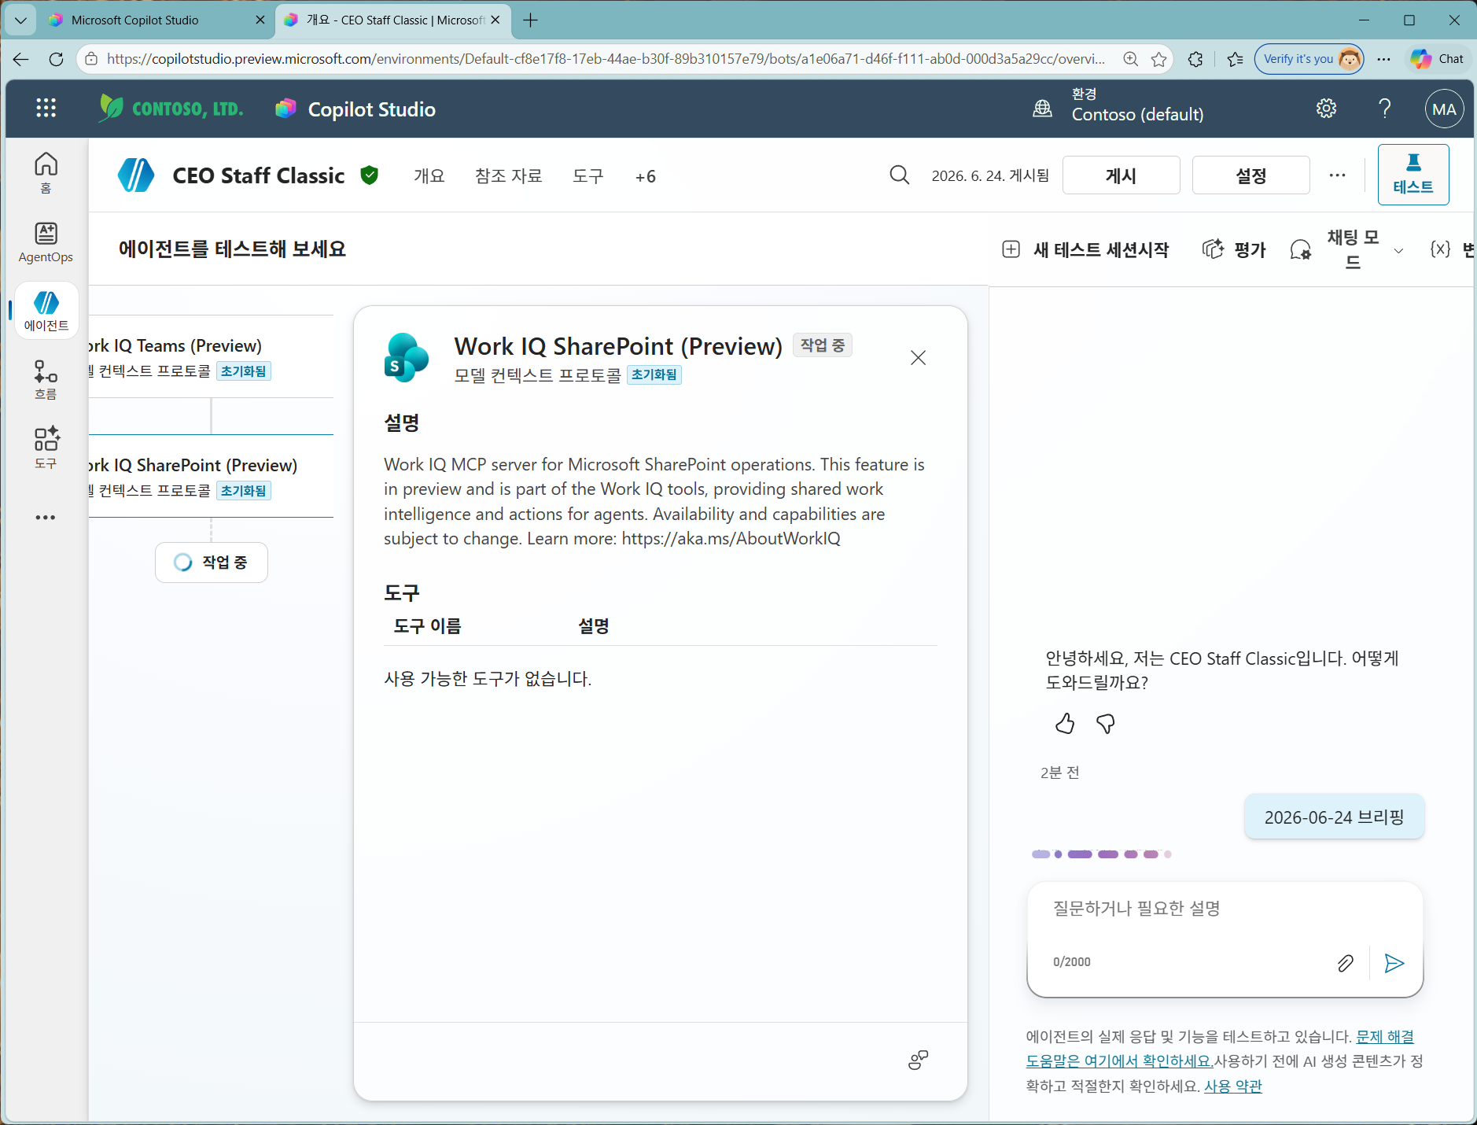This screenshot has width=1477, height=1125.
Task: Open 도구 tools in left sidebar
Action: [x=46, y=448]
